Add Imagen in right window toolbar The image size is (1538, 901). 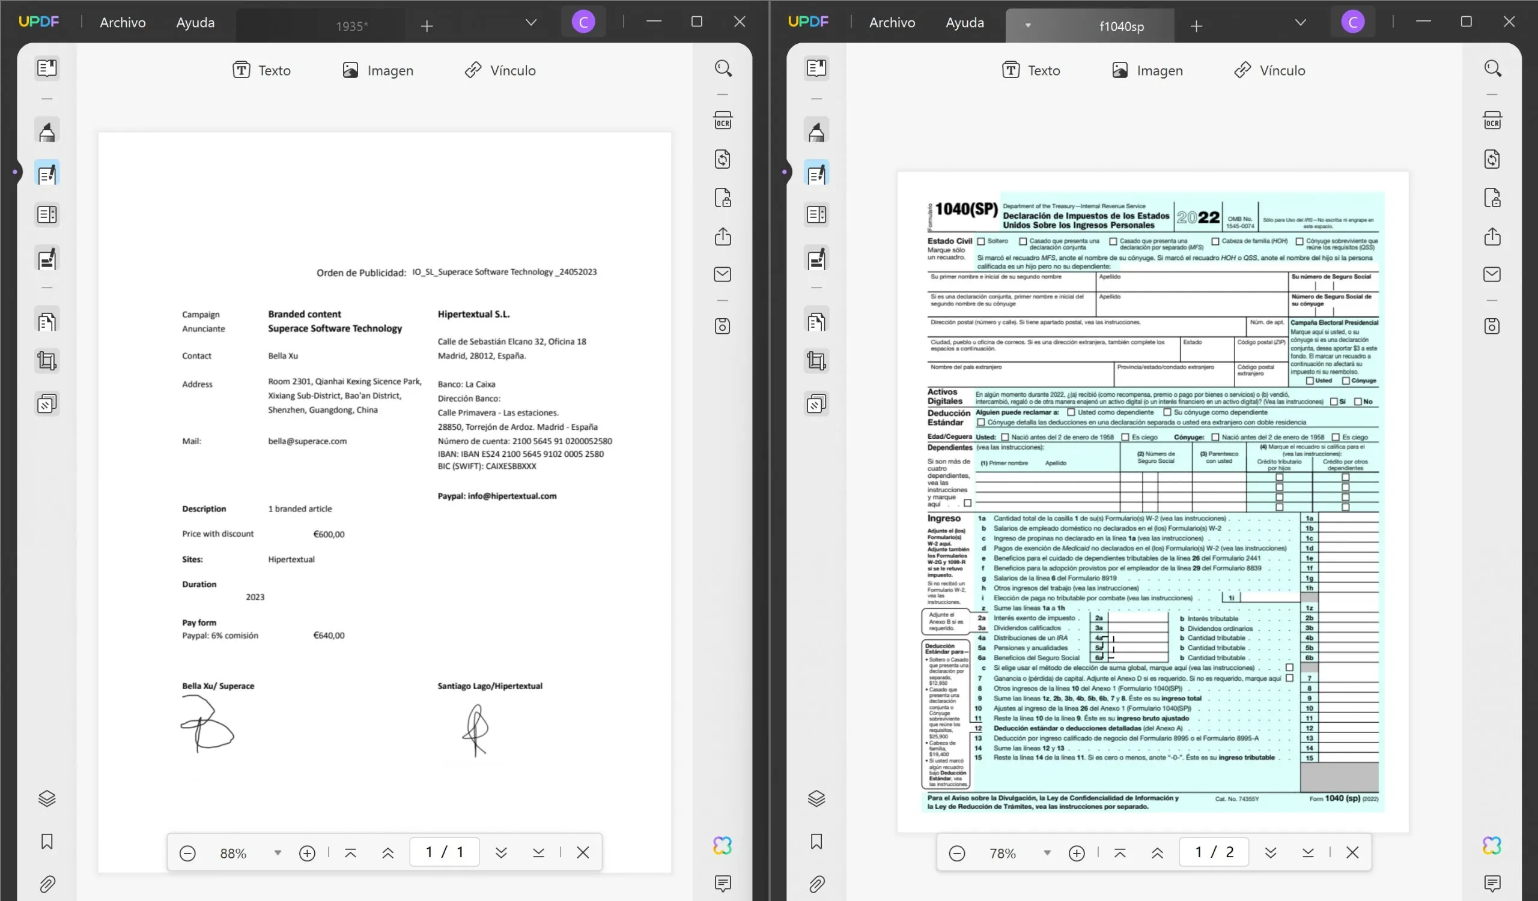[1147, 70]
